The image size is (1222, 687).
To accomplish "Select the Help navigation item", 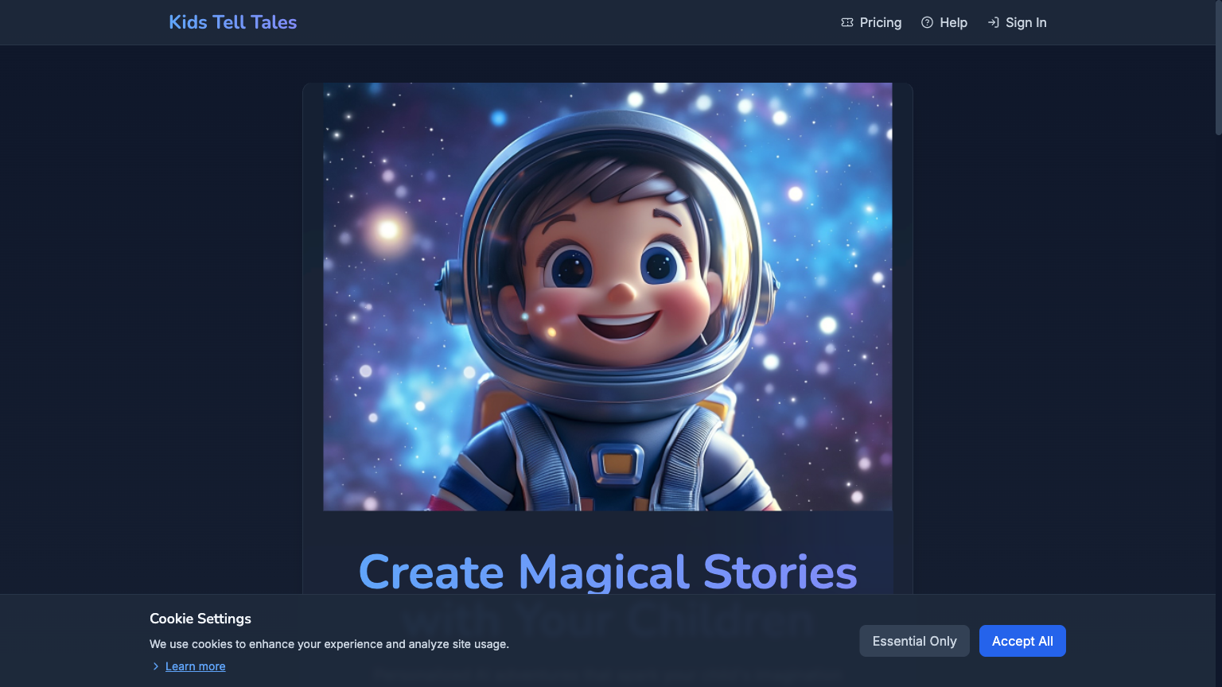I will click(953, 22).
